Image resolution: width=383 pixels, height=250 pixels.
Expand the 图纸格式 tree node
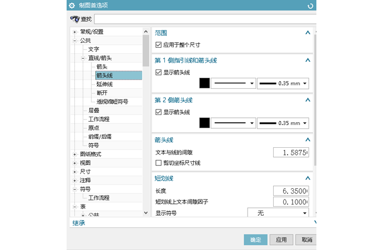pyautogui.click(x=74, y=154)
